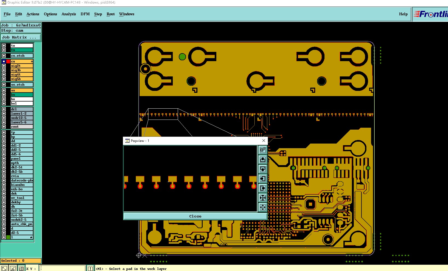Click the Popview pan-up arrow icon

(x=263, y=159)
